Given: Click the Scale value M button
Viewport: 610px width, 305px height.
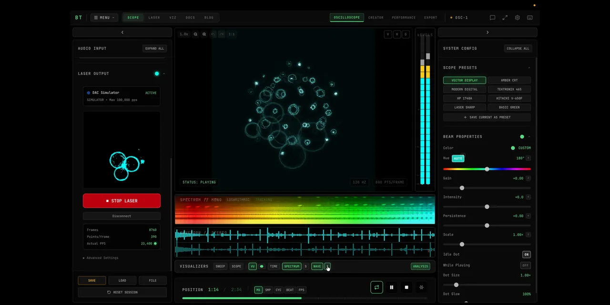Looking at the screenshot, I should point(528,234).
